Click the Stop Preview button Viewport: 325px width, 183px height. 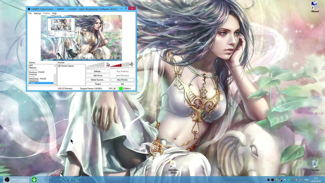click(122, 80)
